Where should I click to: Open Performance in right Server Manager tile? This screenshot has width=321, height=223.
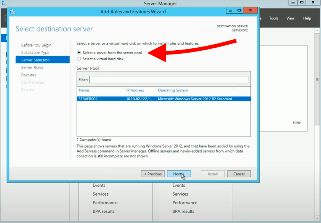pyautogui.click(x=185, y=203)
